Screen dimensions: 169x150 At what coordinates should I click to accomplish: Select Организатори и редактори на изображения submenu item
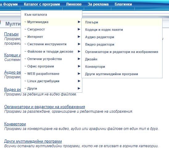click(x=122, y=52)
